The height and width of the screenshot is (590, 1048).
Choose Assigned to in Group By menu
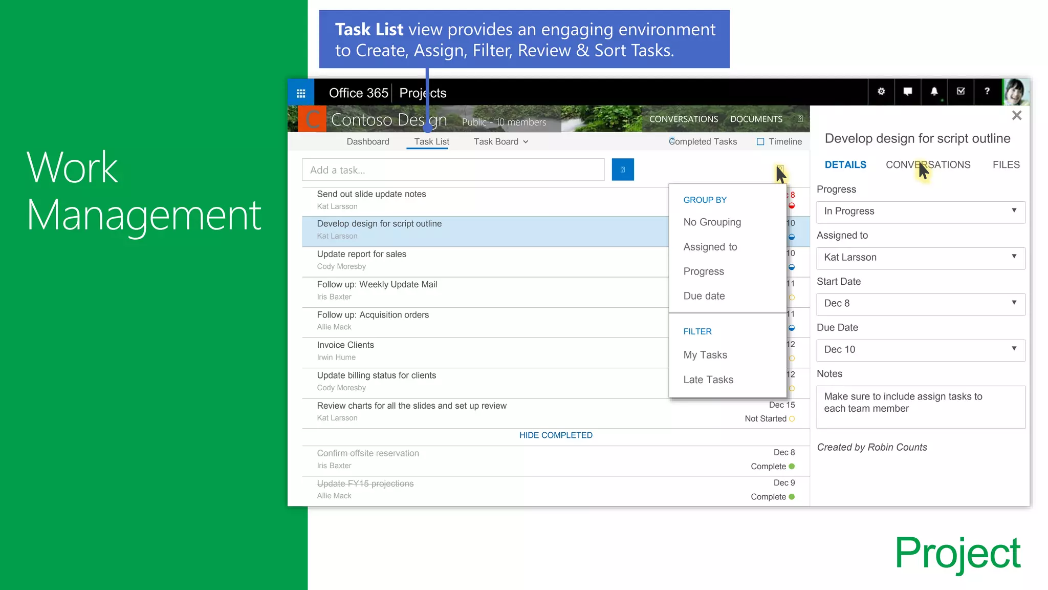710,247
